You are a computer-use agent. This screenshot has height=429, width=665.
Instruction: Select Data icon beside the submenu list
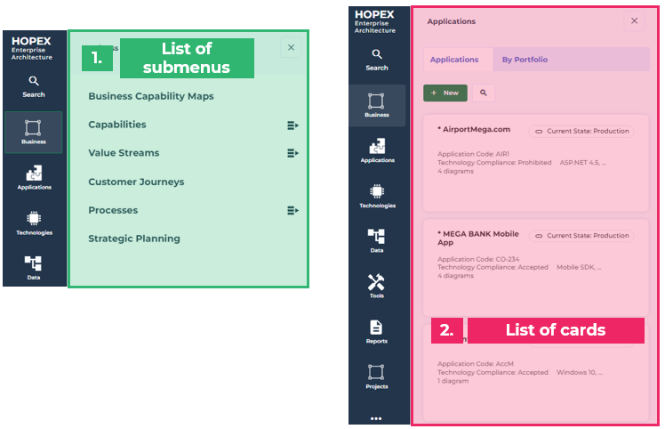33,266
